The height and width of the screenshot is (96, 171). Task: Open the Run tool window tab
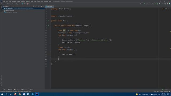(4, 90)
